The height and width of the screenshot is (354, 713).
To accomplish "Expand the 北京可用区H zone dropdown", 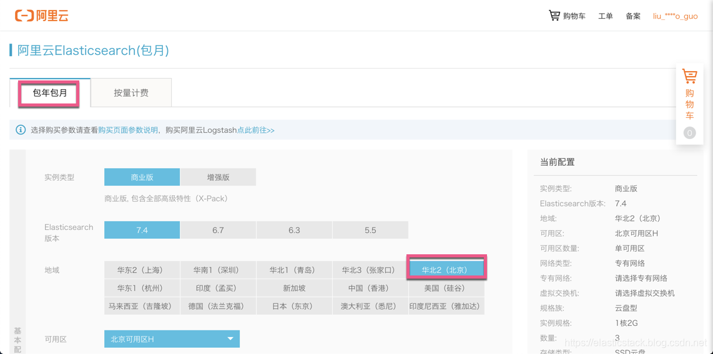I will (x=172, y=338).
